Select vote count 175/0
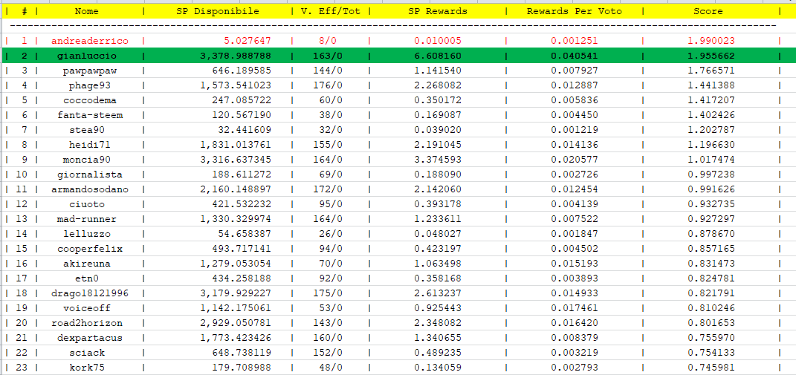This screenshot has width=796, height=375. 328,294
